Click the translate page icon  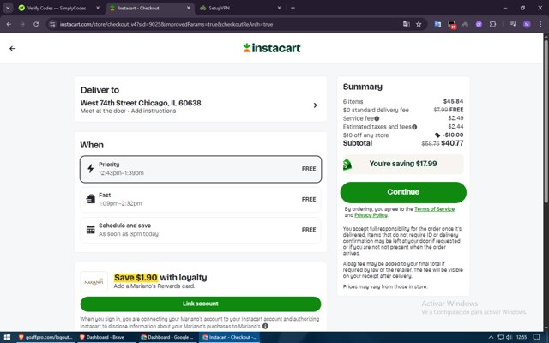click(406, 24)
